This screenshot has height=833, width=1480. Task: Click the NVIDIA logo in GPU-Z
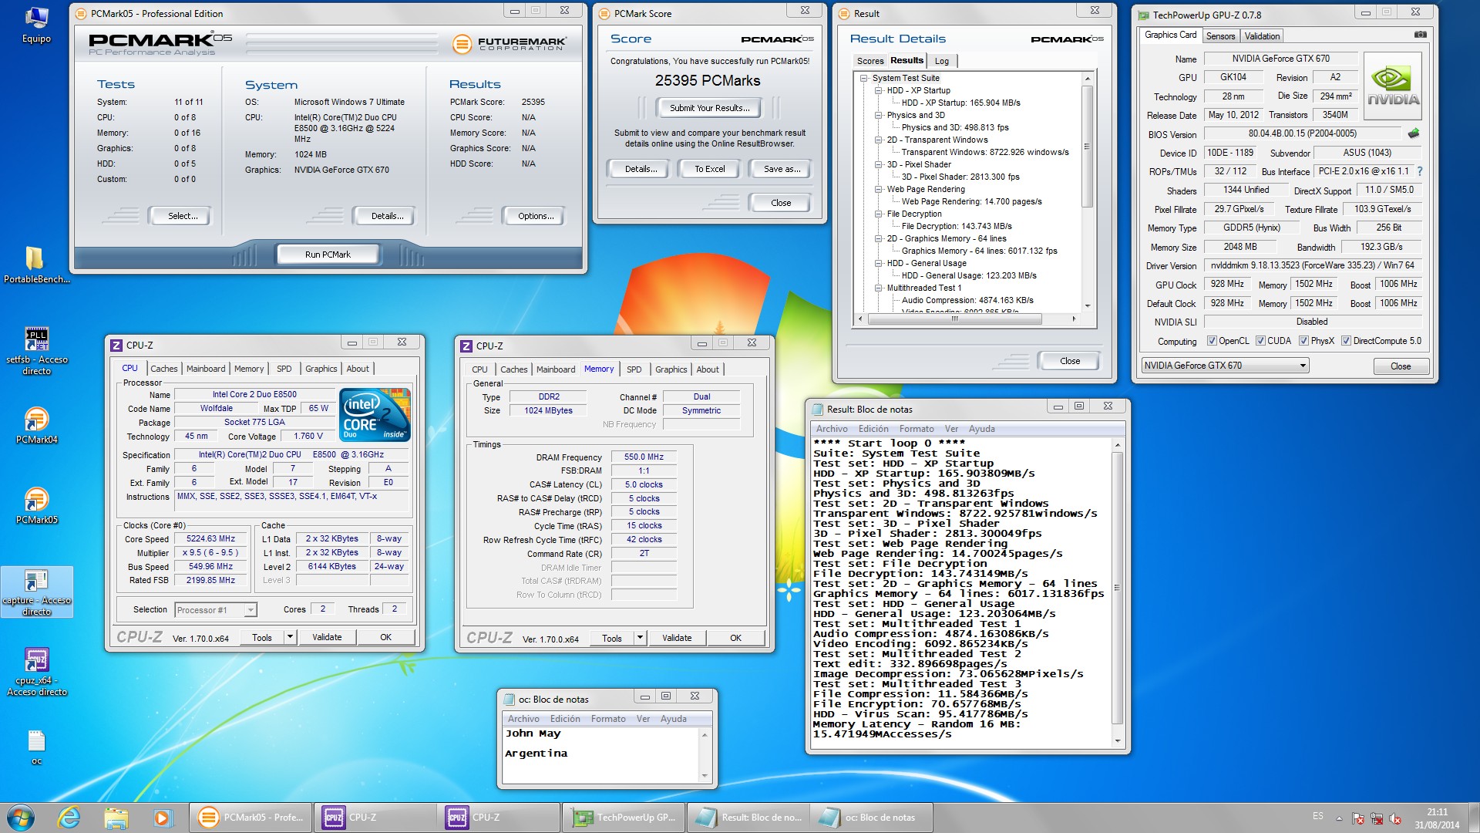click(1393, 86)
